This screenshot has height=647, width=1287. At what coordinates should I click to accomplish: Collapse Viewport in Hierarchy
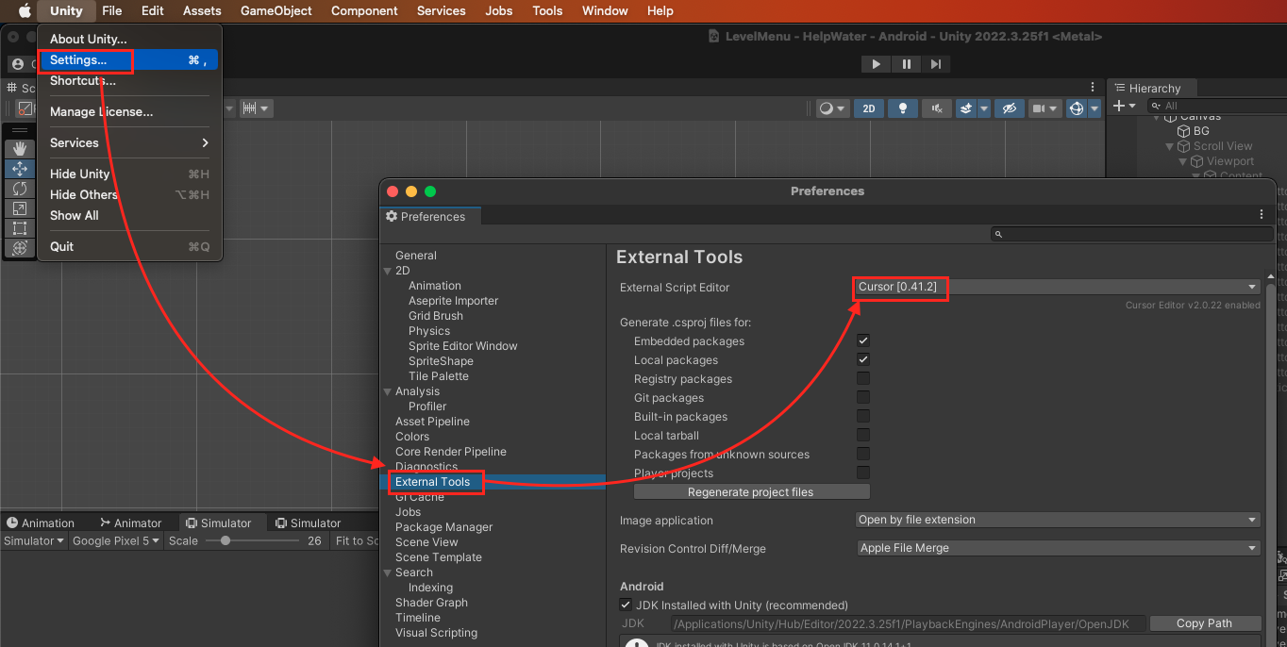(1183, 161)
